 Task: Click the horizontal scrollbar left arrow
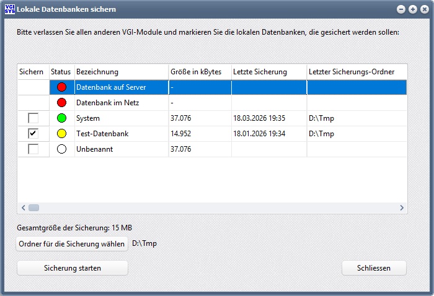pos(24,208)
